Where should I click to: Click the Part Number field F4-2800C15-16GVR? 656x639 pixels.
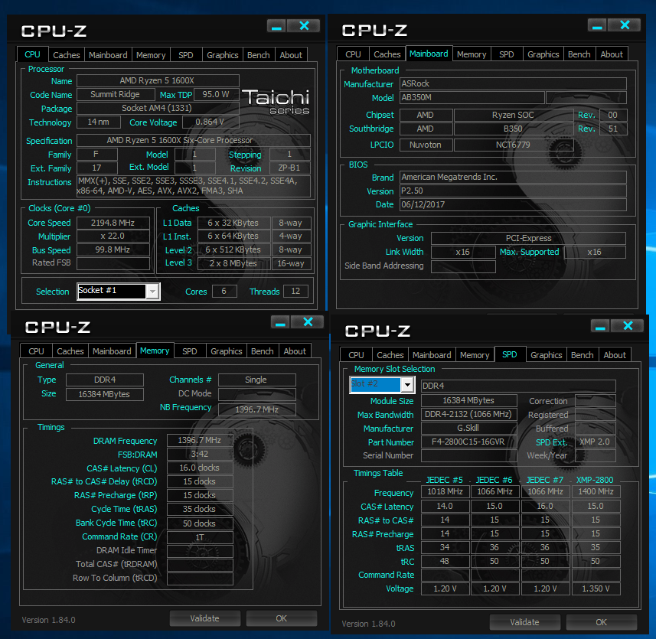[x=468, y=442]
